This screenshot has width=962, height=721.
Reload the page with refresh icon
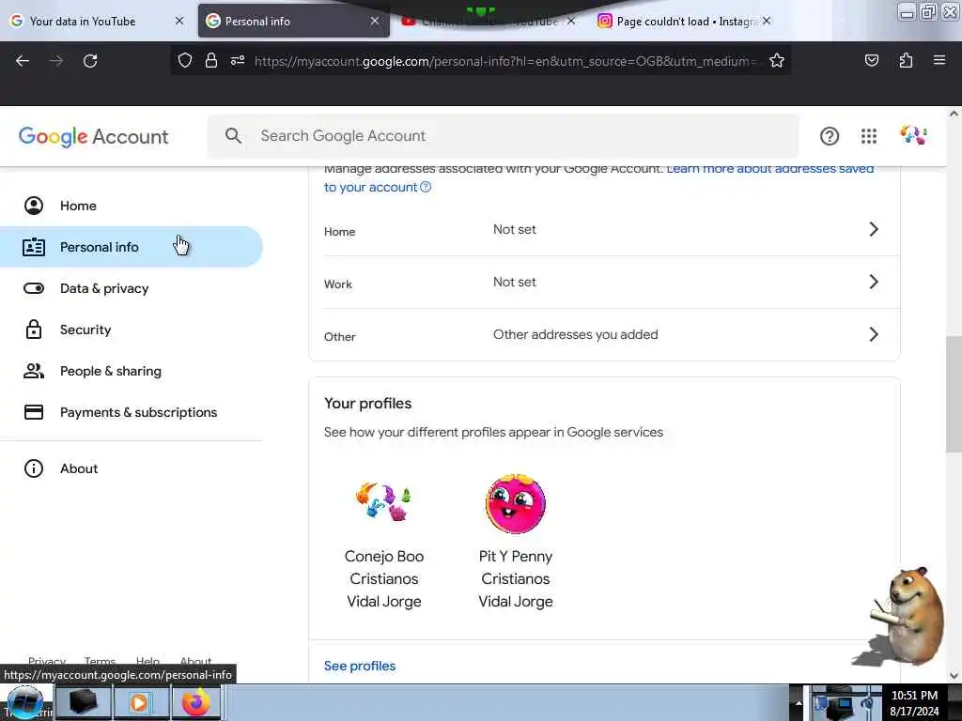[x=90, y=61]
